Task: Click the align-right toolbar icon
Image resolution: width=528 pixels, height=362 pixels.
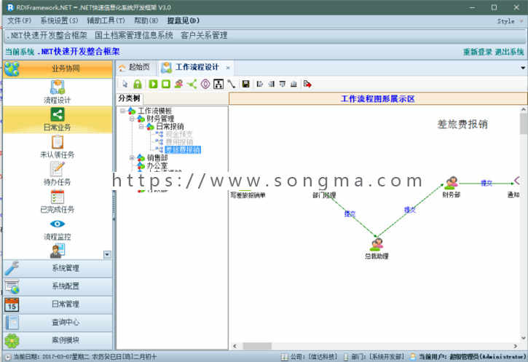Action: (272, 84)
